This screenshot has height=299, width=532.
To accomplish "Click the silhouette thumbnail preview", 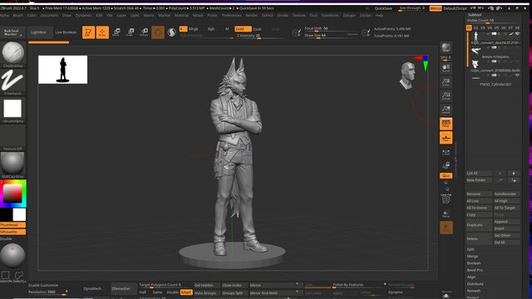I will click(x=63, y=70).
